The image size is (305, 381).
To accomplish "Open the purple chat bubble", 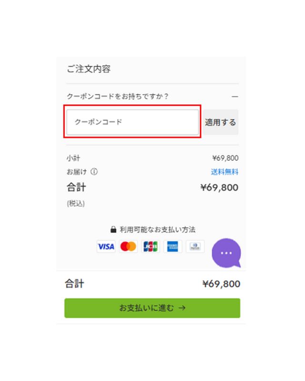I will (x=226, y=252).
